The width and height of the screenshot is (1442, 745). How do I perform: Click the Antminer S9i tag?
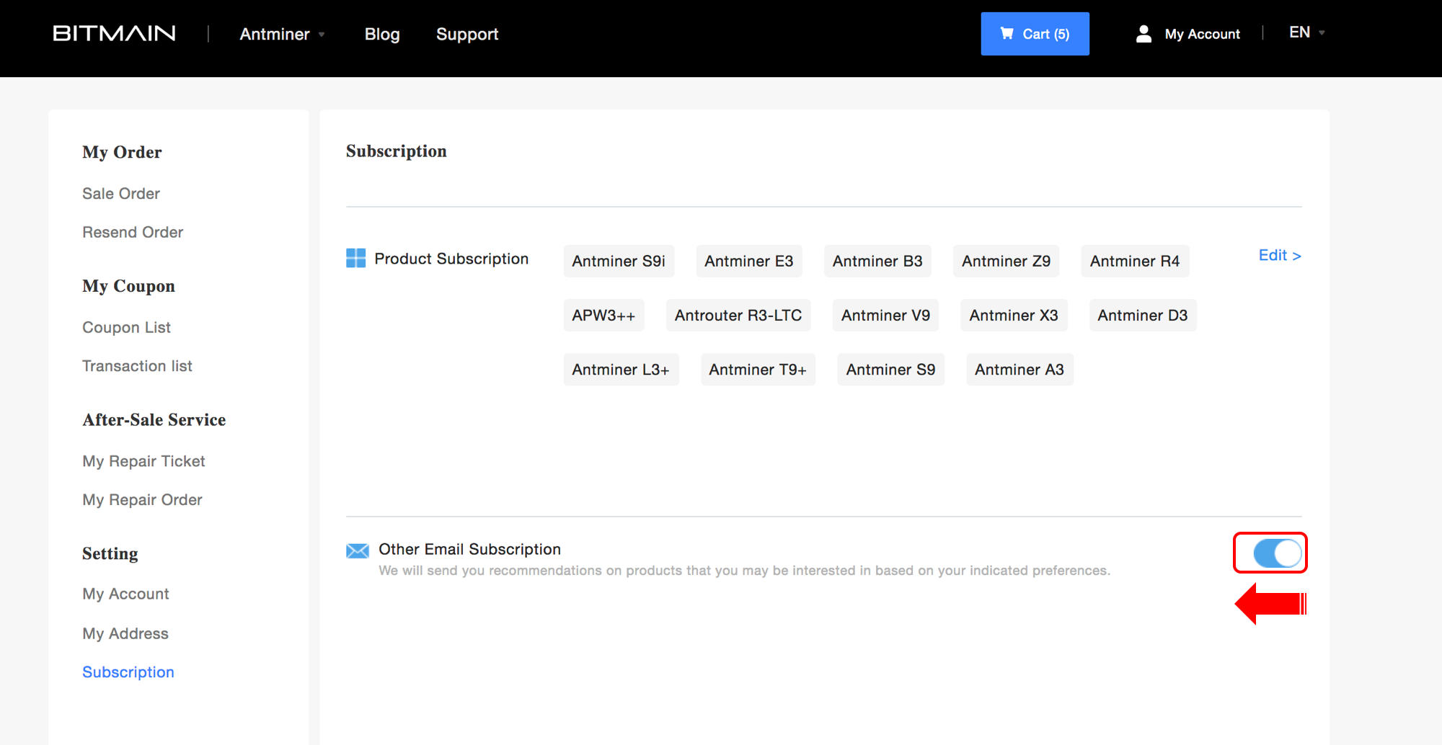[x=619, y=261]
